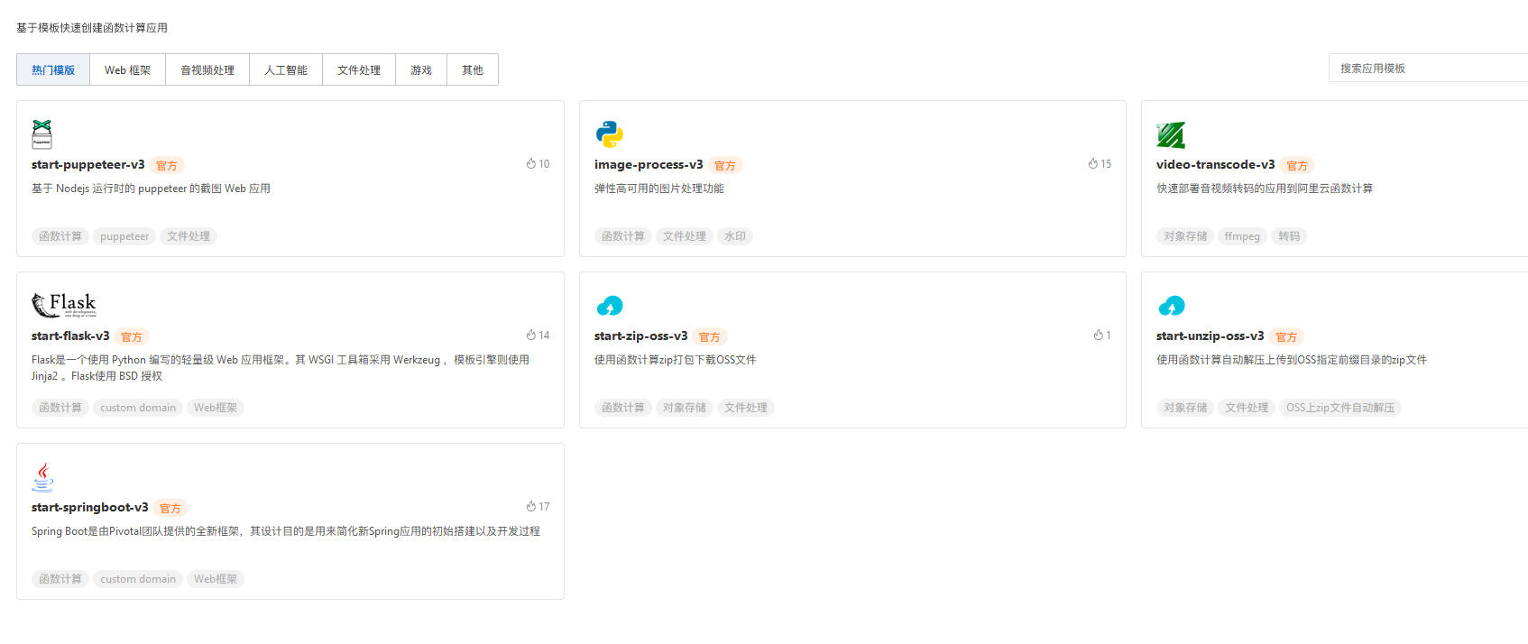Click the 对象存储 tag on video-transcode-v3 card
The width and height of the screenshot is (1528, 644).
pos(1185,236)
